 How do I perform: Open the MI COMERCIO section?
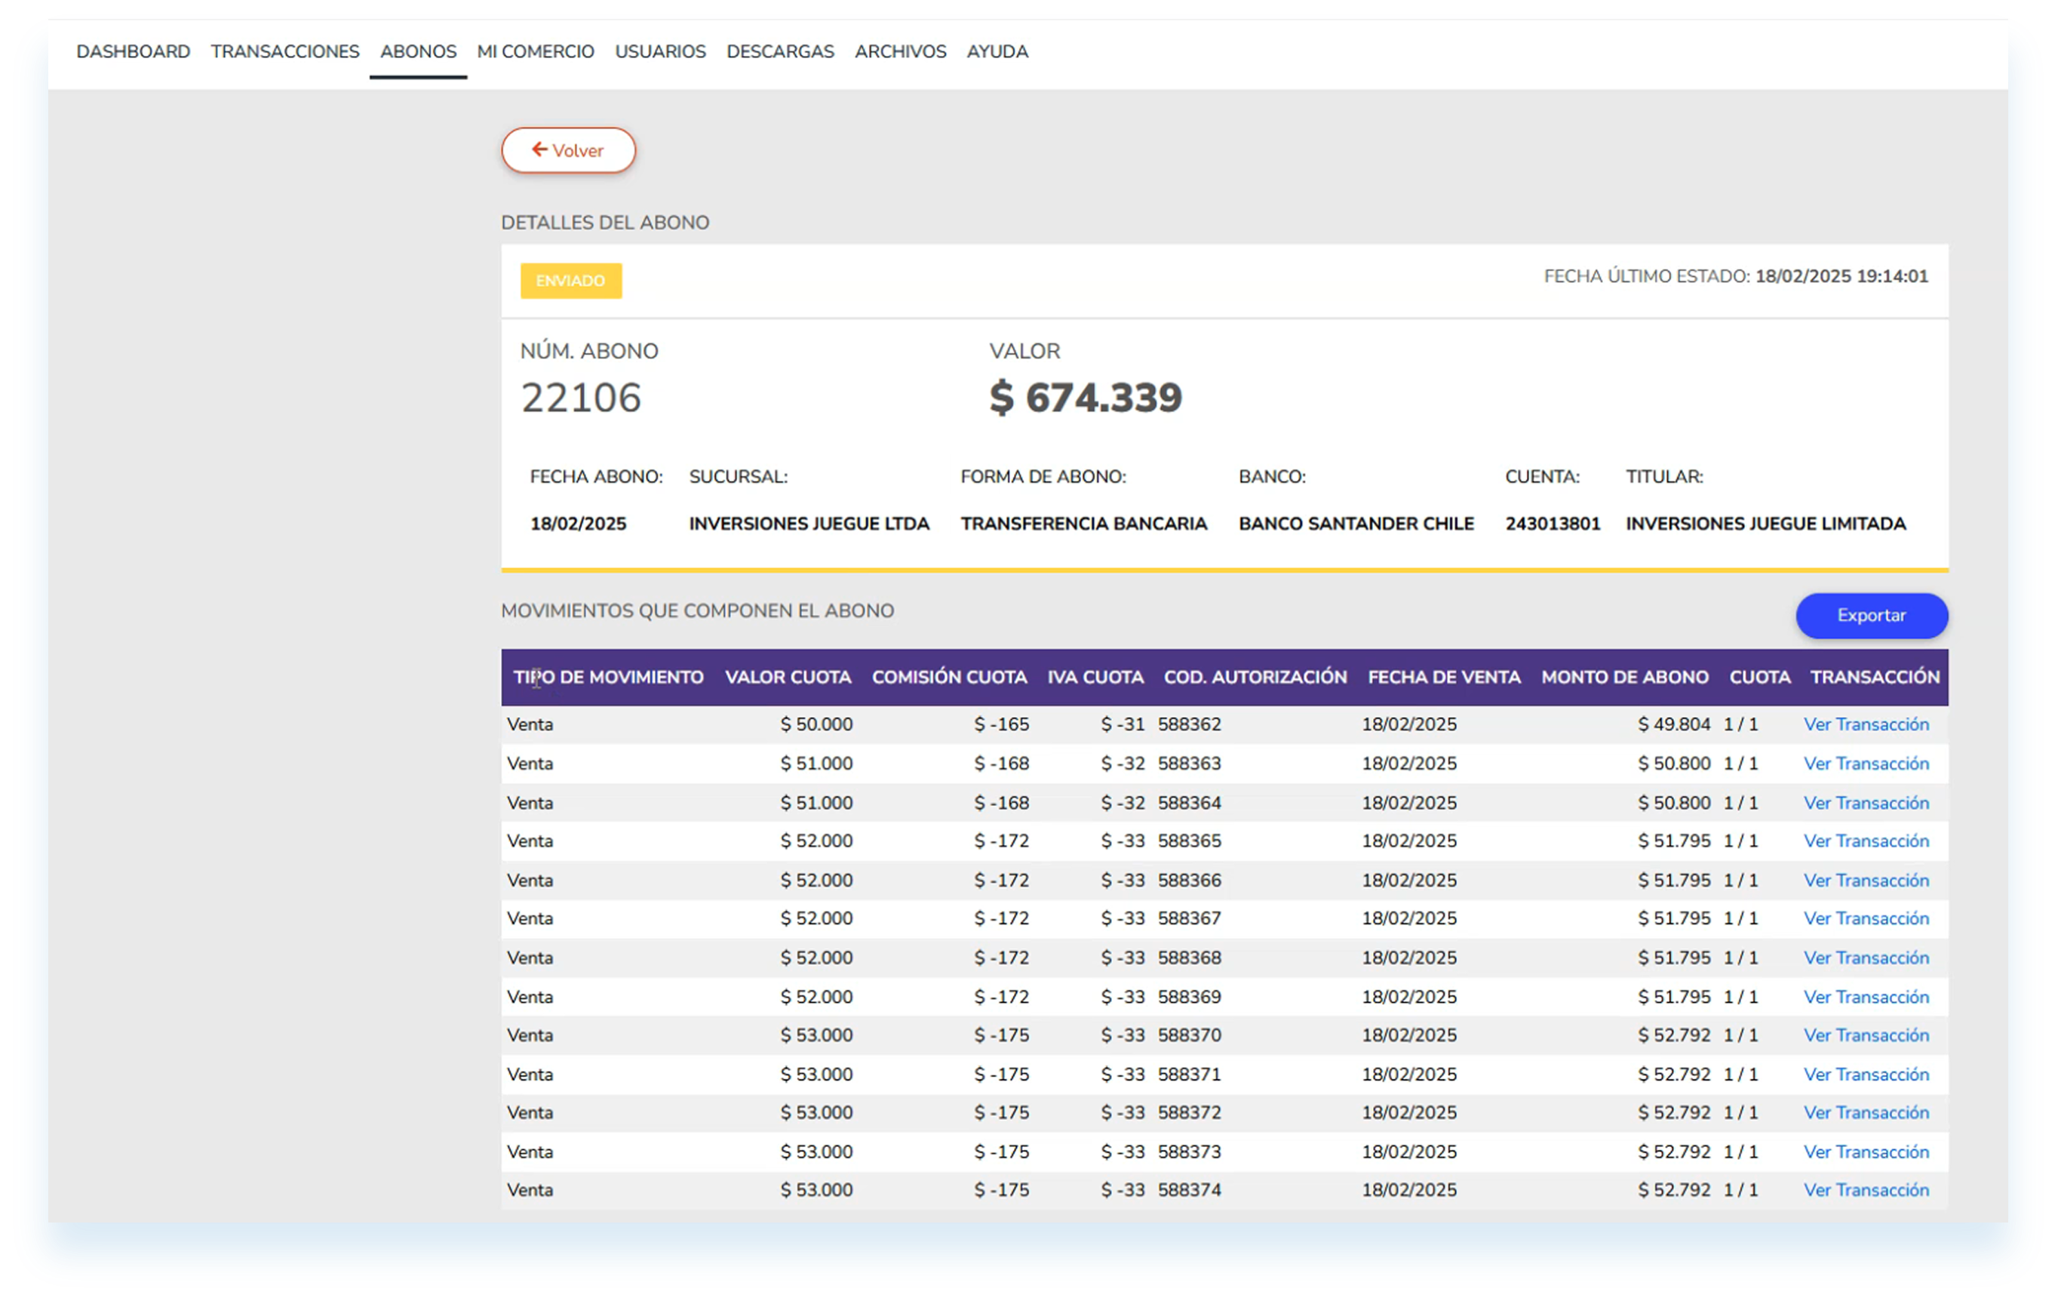(536, 51)
